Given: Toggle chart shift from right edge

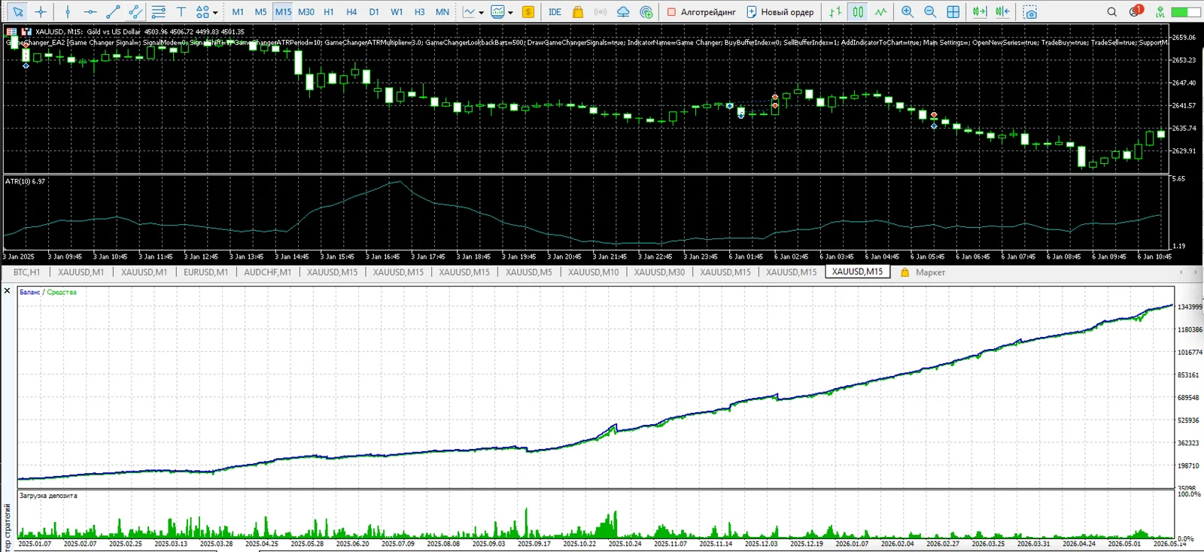Looking at the screenshot, I should pos(1002,12).
